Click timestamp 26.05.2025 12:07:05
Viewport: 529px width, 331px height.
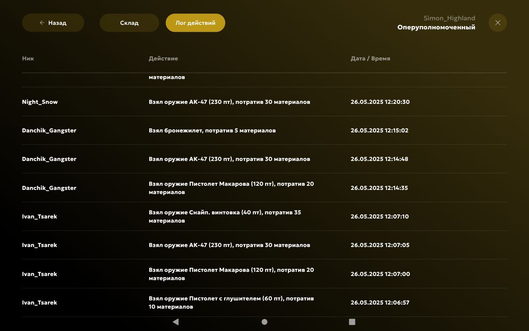[x=380, y=245]
